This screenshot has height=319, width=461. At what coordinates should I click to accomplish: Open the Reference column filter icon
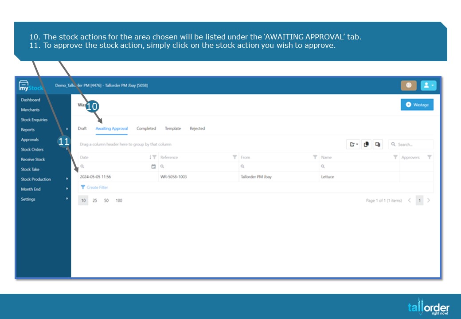(x=234, y=157)
